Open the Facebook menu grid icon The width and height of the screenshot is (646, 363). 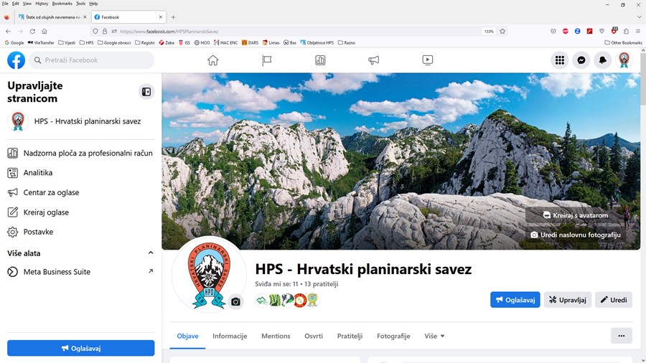point(559,60)
